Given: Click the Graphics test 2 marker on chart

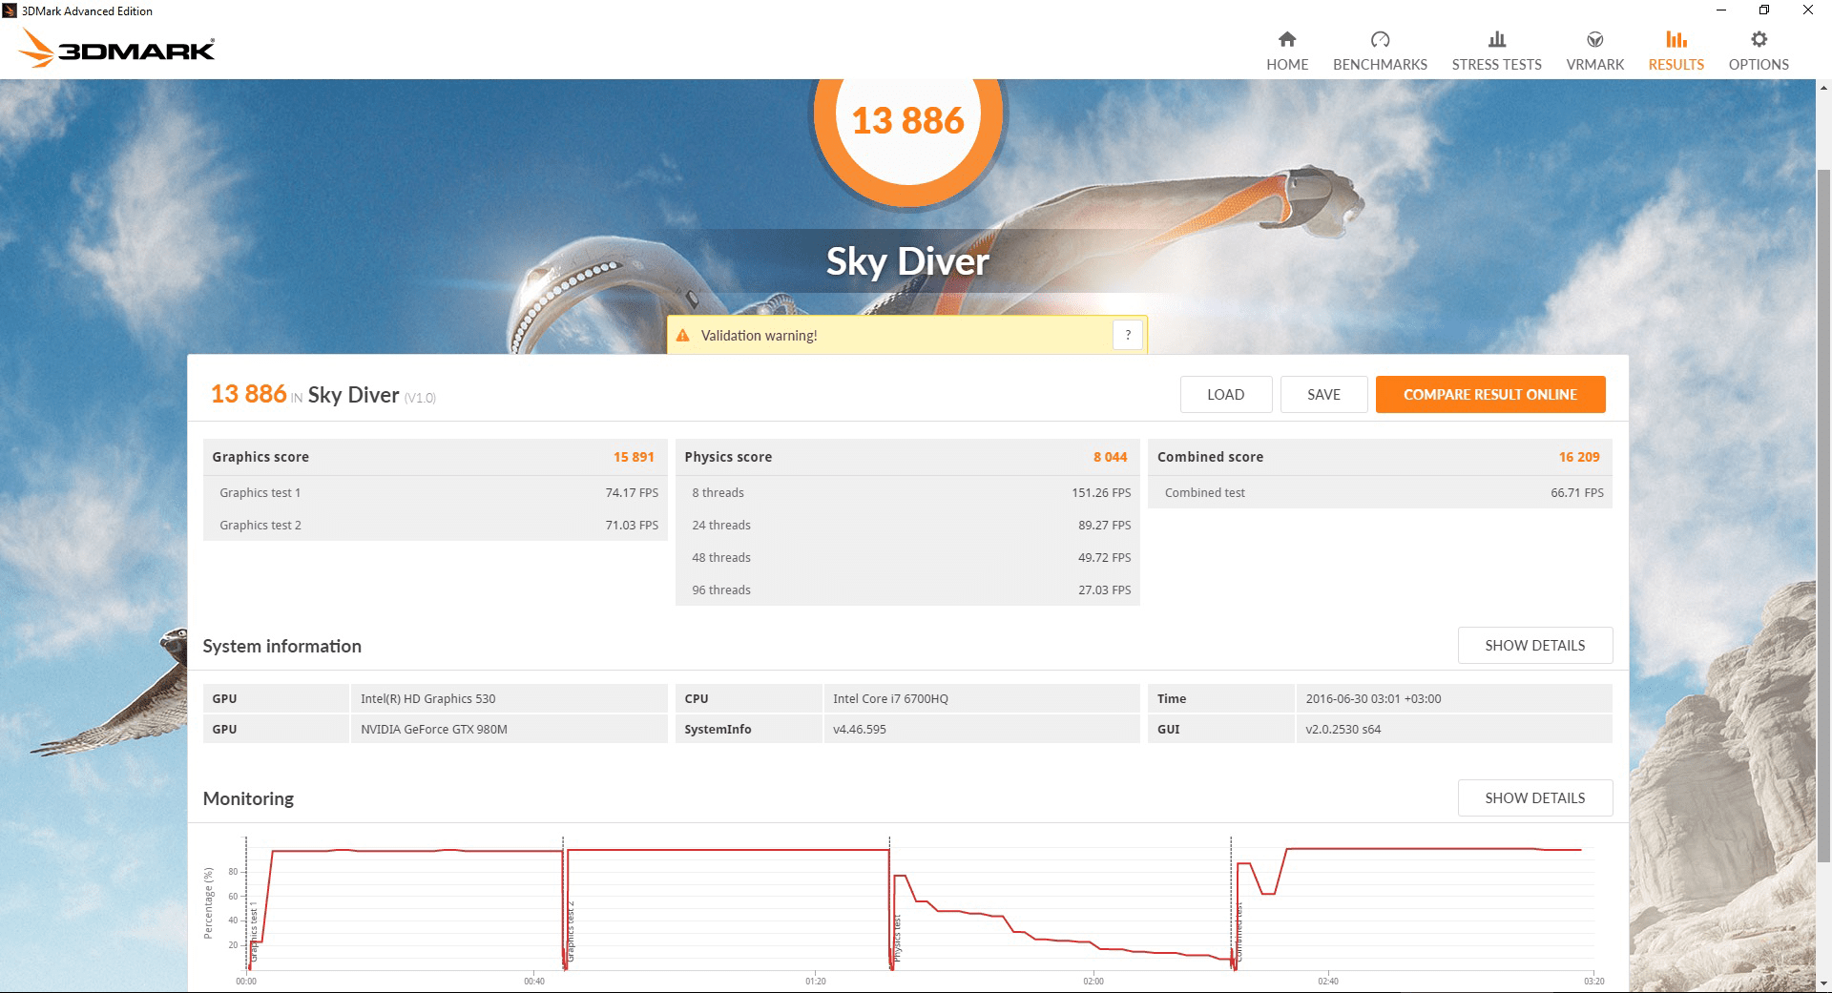Looking at the screenshot, I should coord(571,930).
